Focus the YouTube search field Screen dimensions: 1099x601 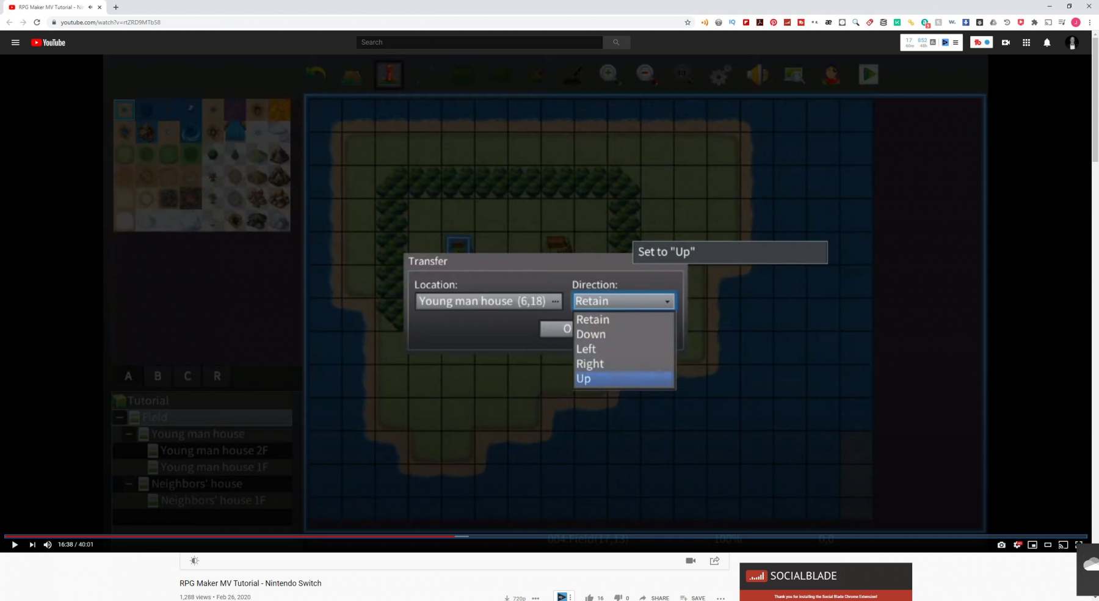tap(479, 42)
